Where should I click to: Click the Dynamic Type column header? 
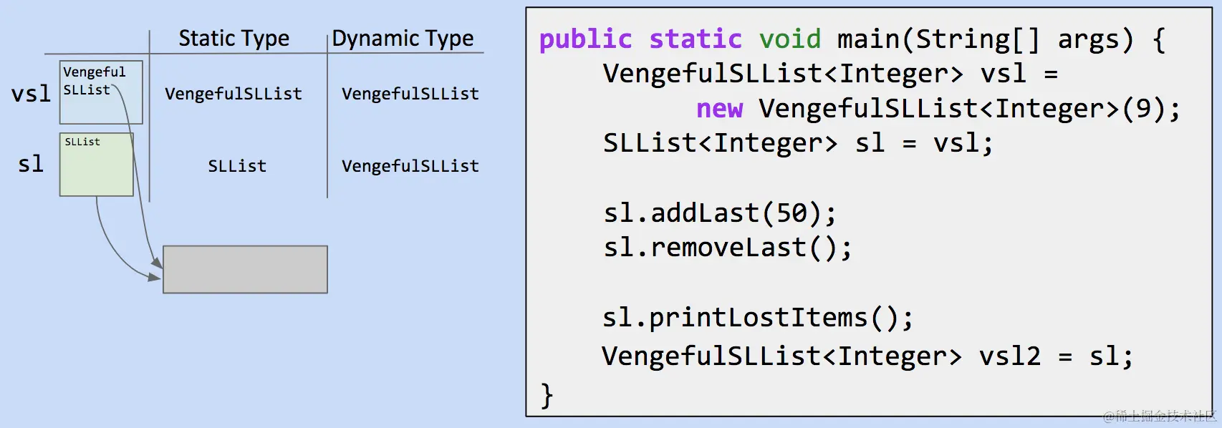403,38
